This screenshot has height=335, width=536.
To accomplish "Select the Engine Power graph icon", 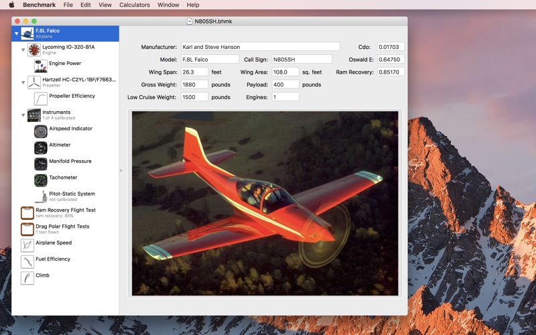I will tap(41, 66).
